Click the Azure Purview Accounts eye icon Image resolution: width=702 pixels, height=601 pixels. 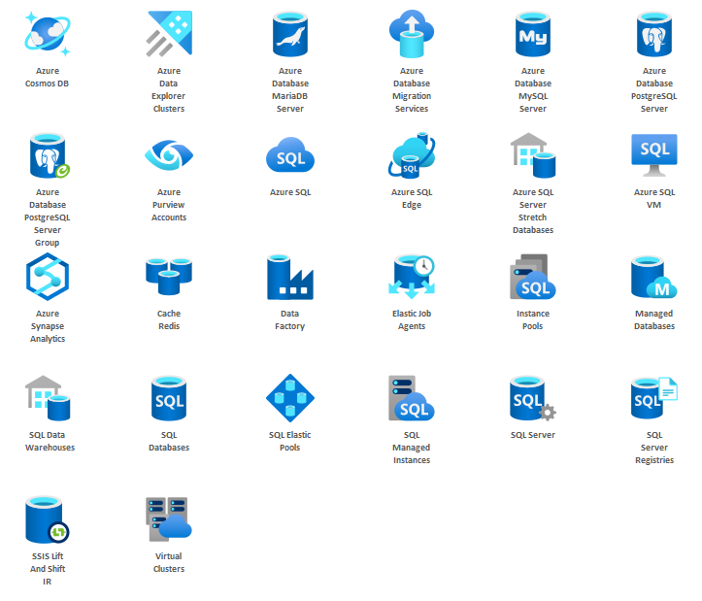tap(169, 155)
